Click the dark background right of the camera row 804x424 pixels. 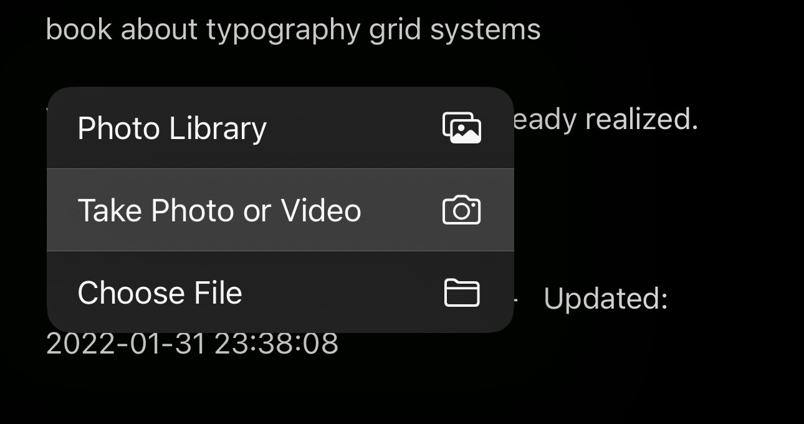[x=654, y=210]
